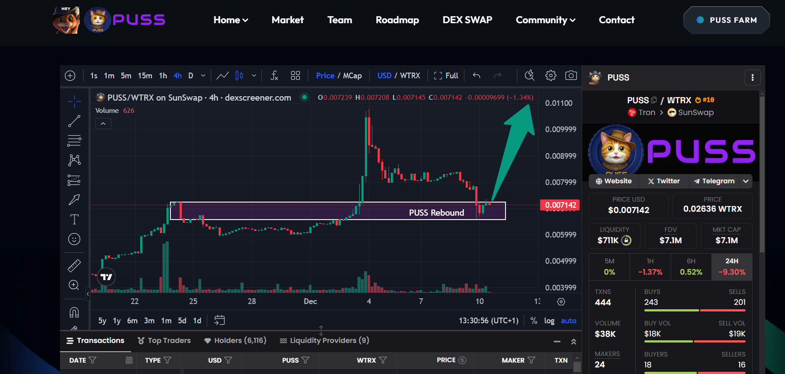Switch chart to MCap mode
The height and width of the screenshot is (374, 785).
click(x=352, y=76)
